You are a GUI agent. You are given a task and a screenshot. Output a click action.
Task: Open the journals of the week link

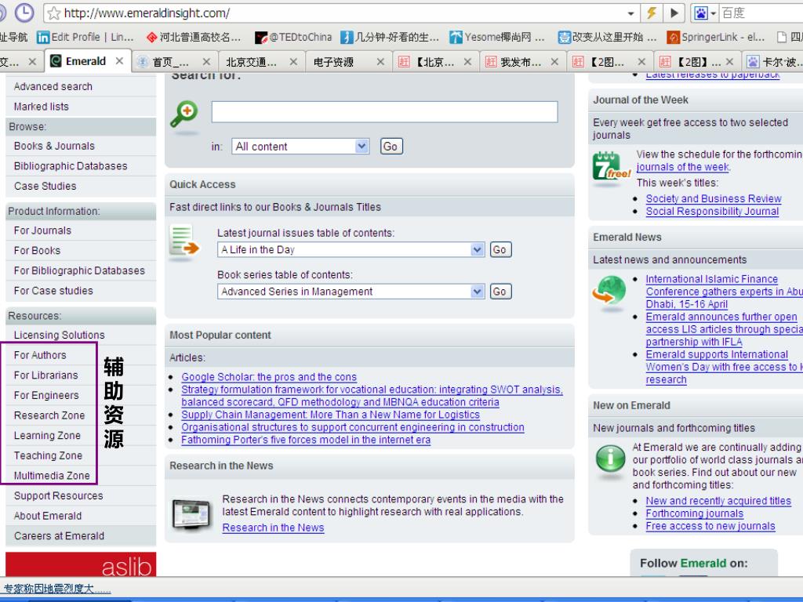point(683,167)
